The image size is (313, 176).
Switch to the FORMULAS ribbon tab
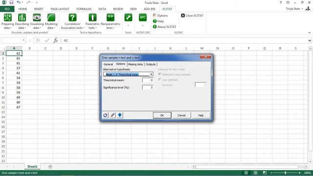[x=84, y=9]
